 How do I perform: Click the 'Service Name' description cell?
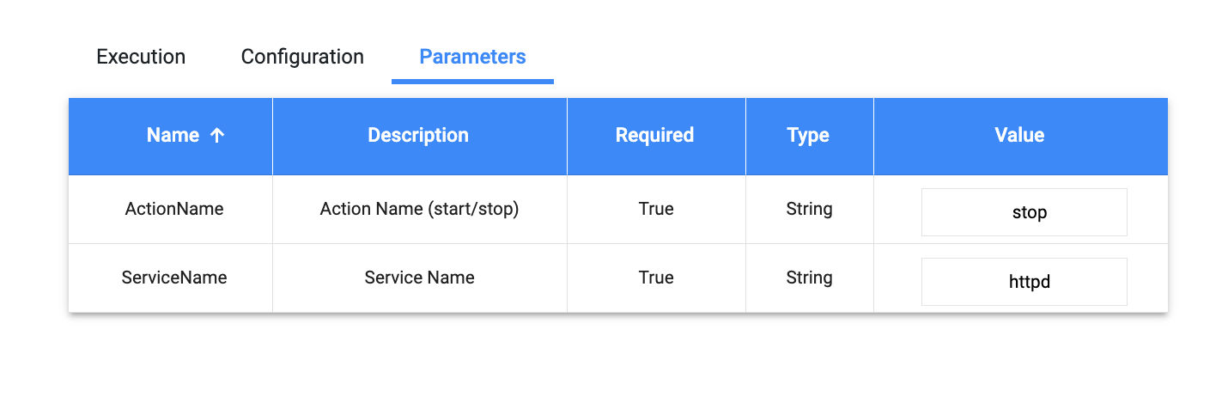point(419,278)
